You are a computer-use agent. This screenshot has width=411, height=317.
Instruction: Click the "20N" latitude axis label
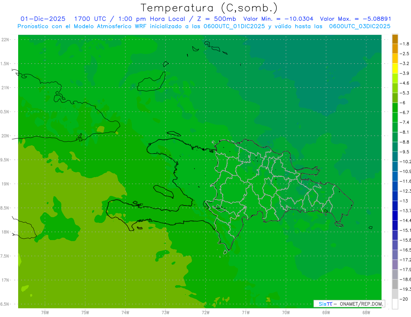coord(6,136)
